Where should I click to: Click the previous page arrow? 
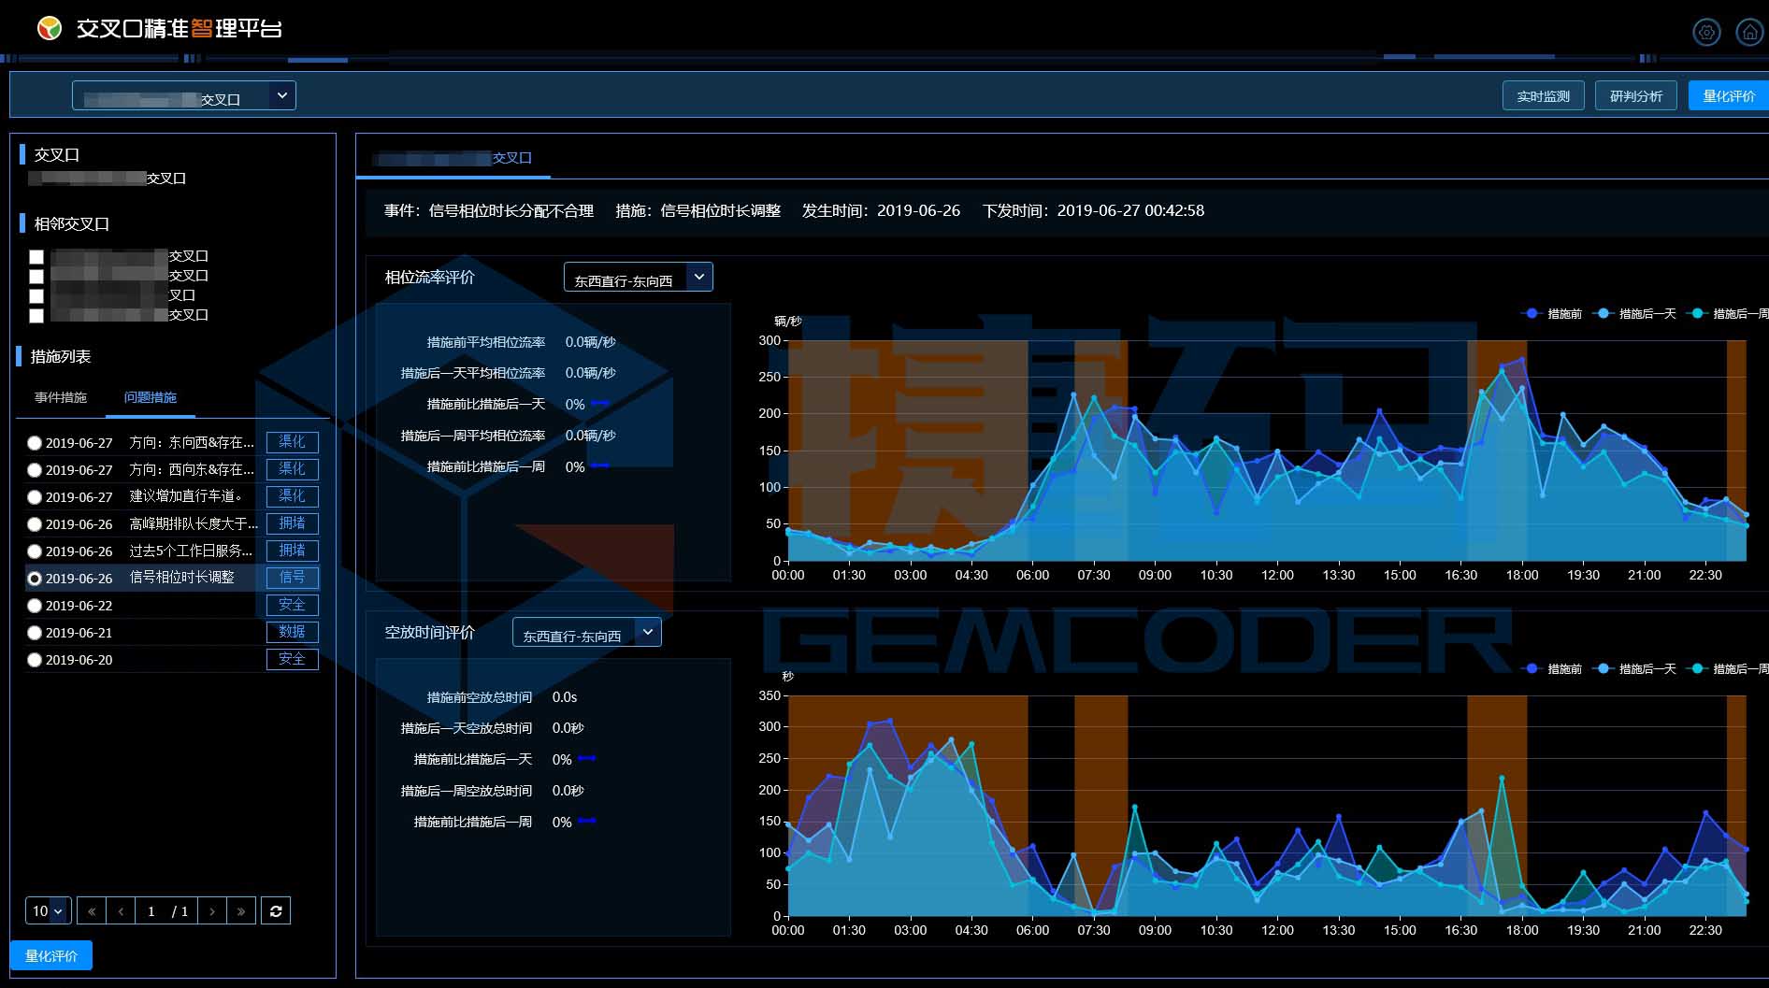pos(121,910)
